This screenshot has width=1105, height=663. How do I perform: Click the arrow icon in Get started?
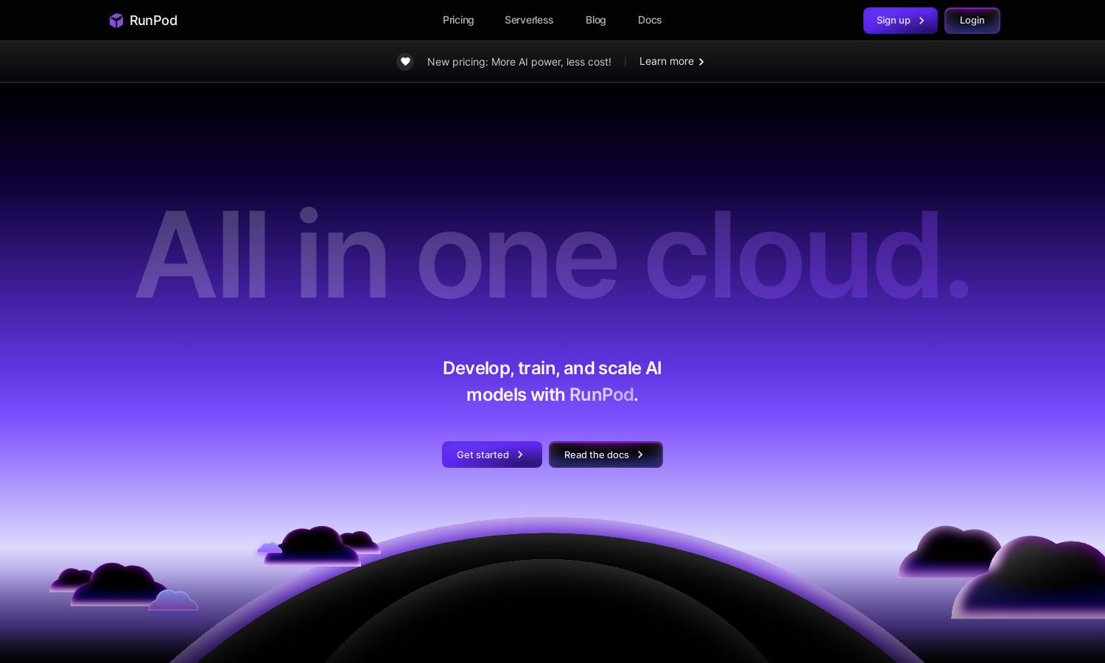(520, 455)
